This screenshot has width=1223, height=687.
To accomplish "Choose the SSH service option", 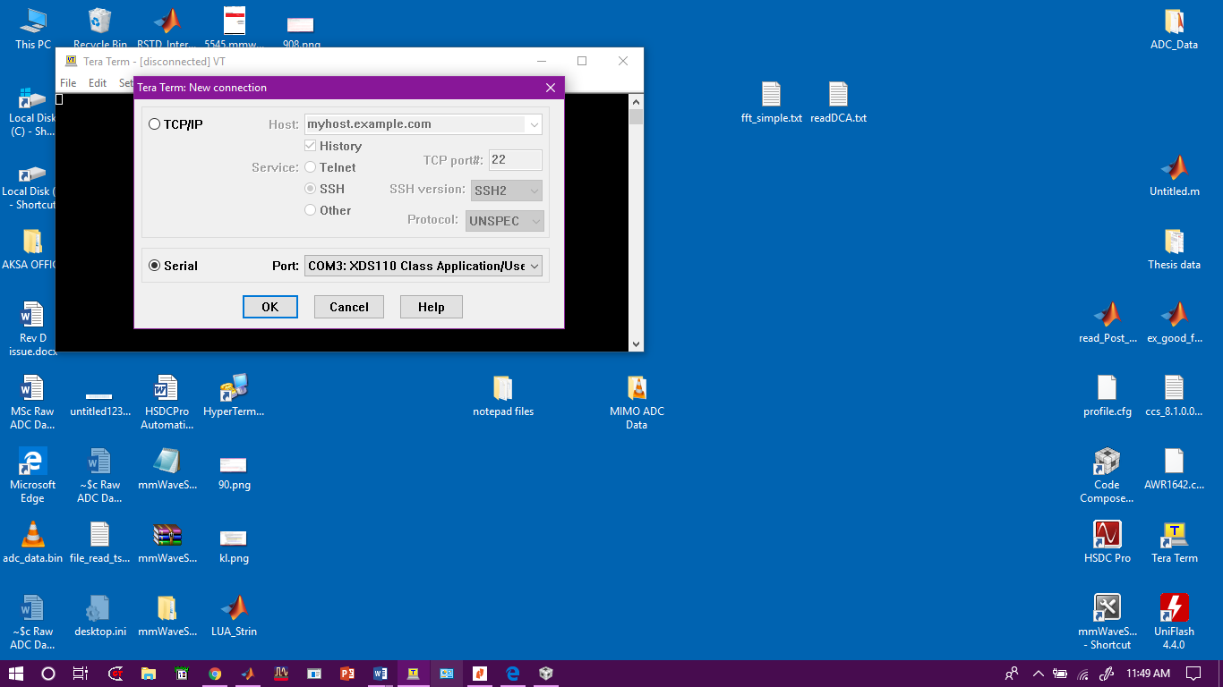I will [311, 189].
